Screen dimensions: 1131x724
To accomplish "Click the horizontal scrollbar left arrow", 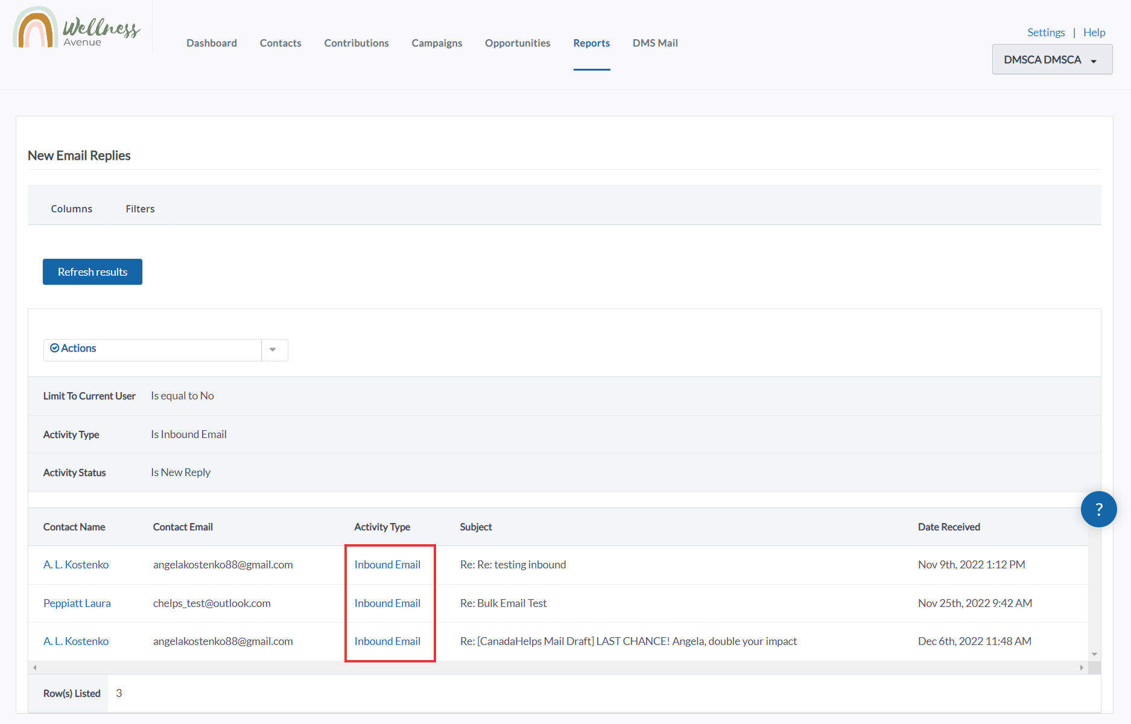I will [x=35, y=667].
